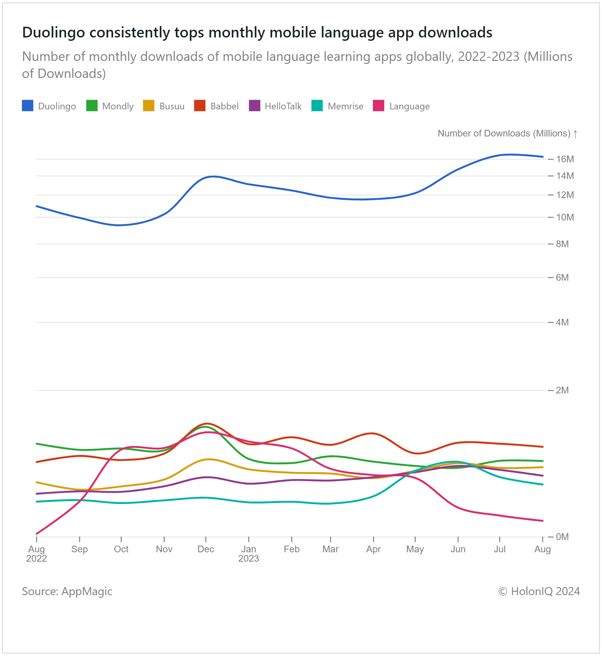Click the Aug 2022 x-axis label
Viewport: 602px width, 656px height.
pyautogui.click(x=36, y=554)
